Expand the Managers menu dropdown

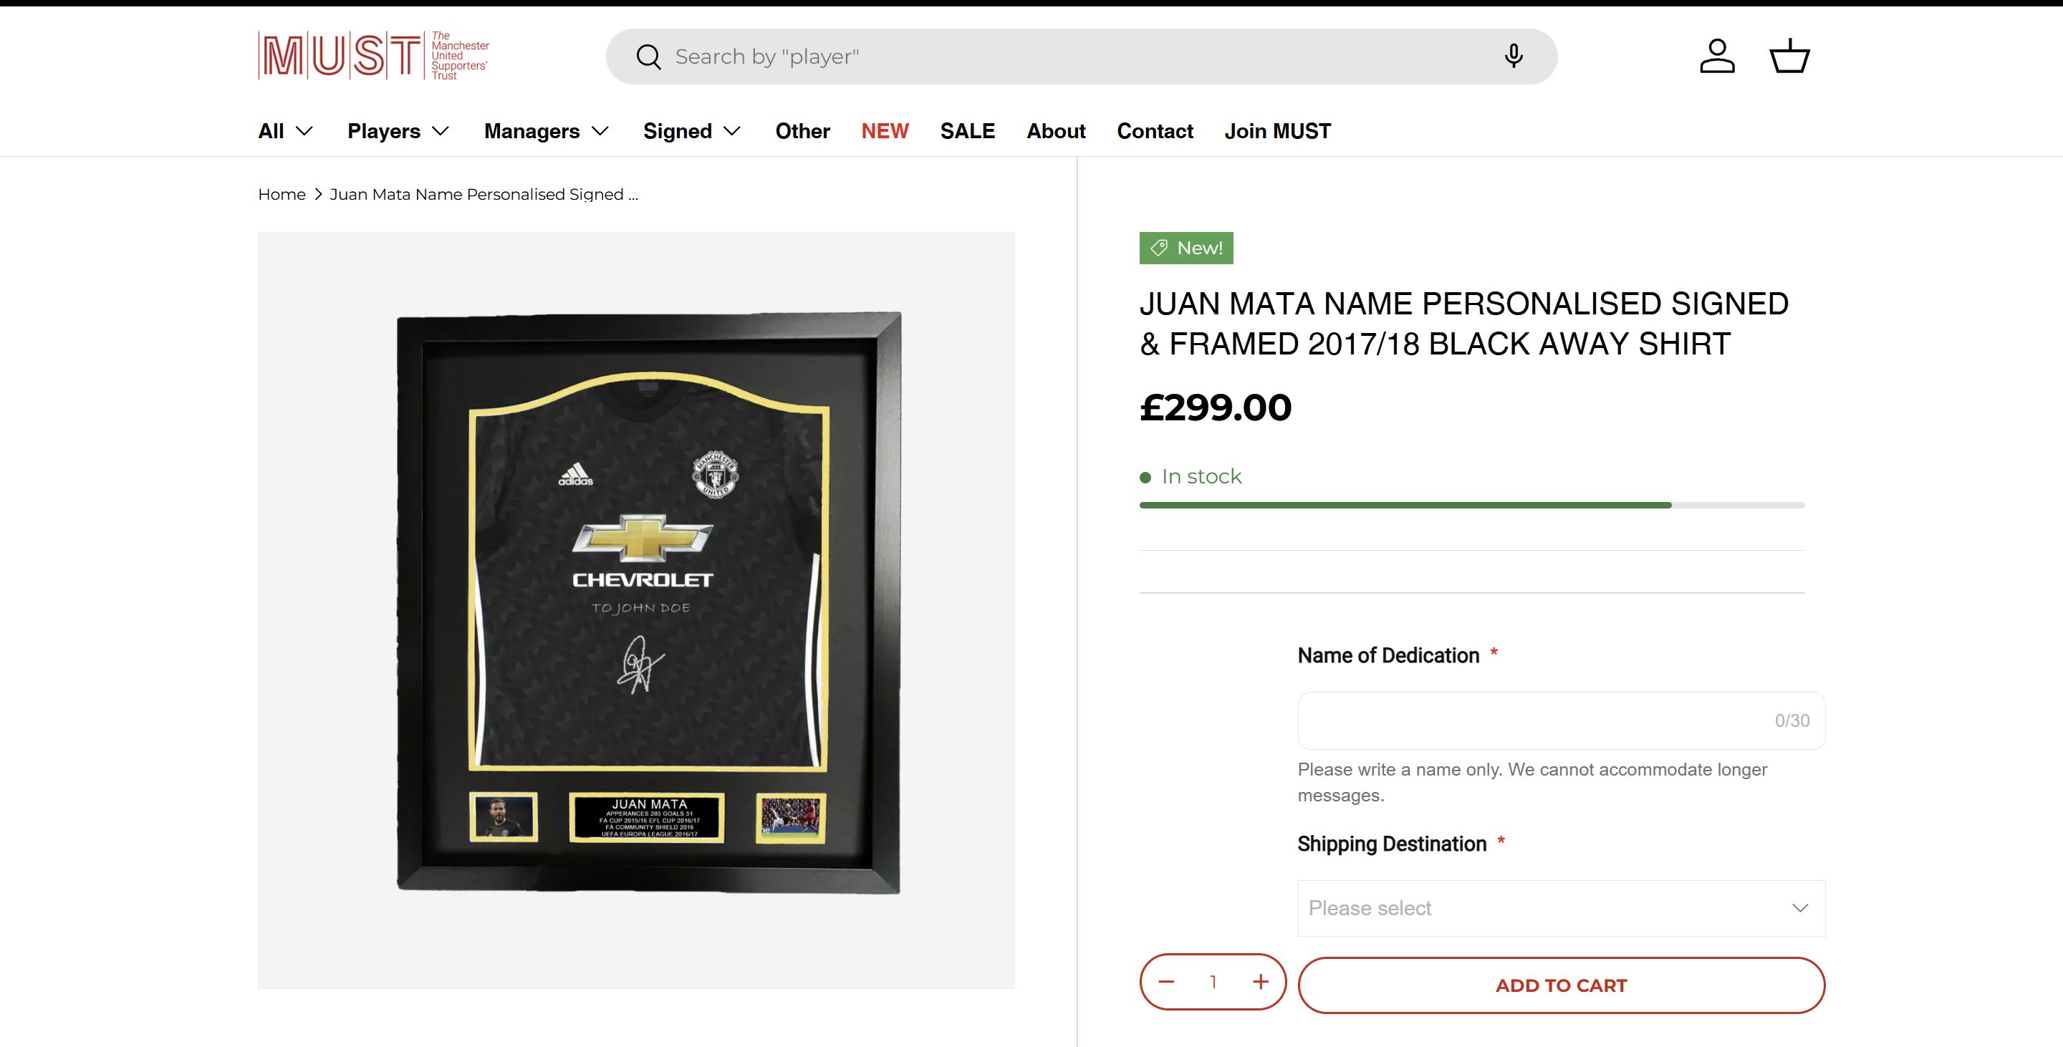(546, 131)
